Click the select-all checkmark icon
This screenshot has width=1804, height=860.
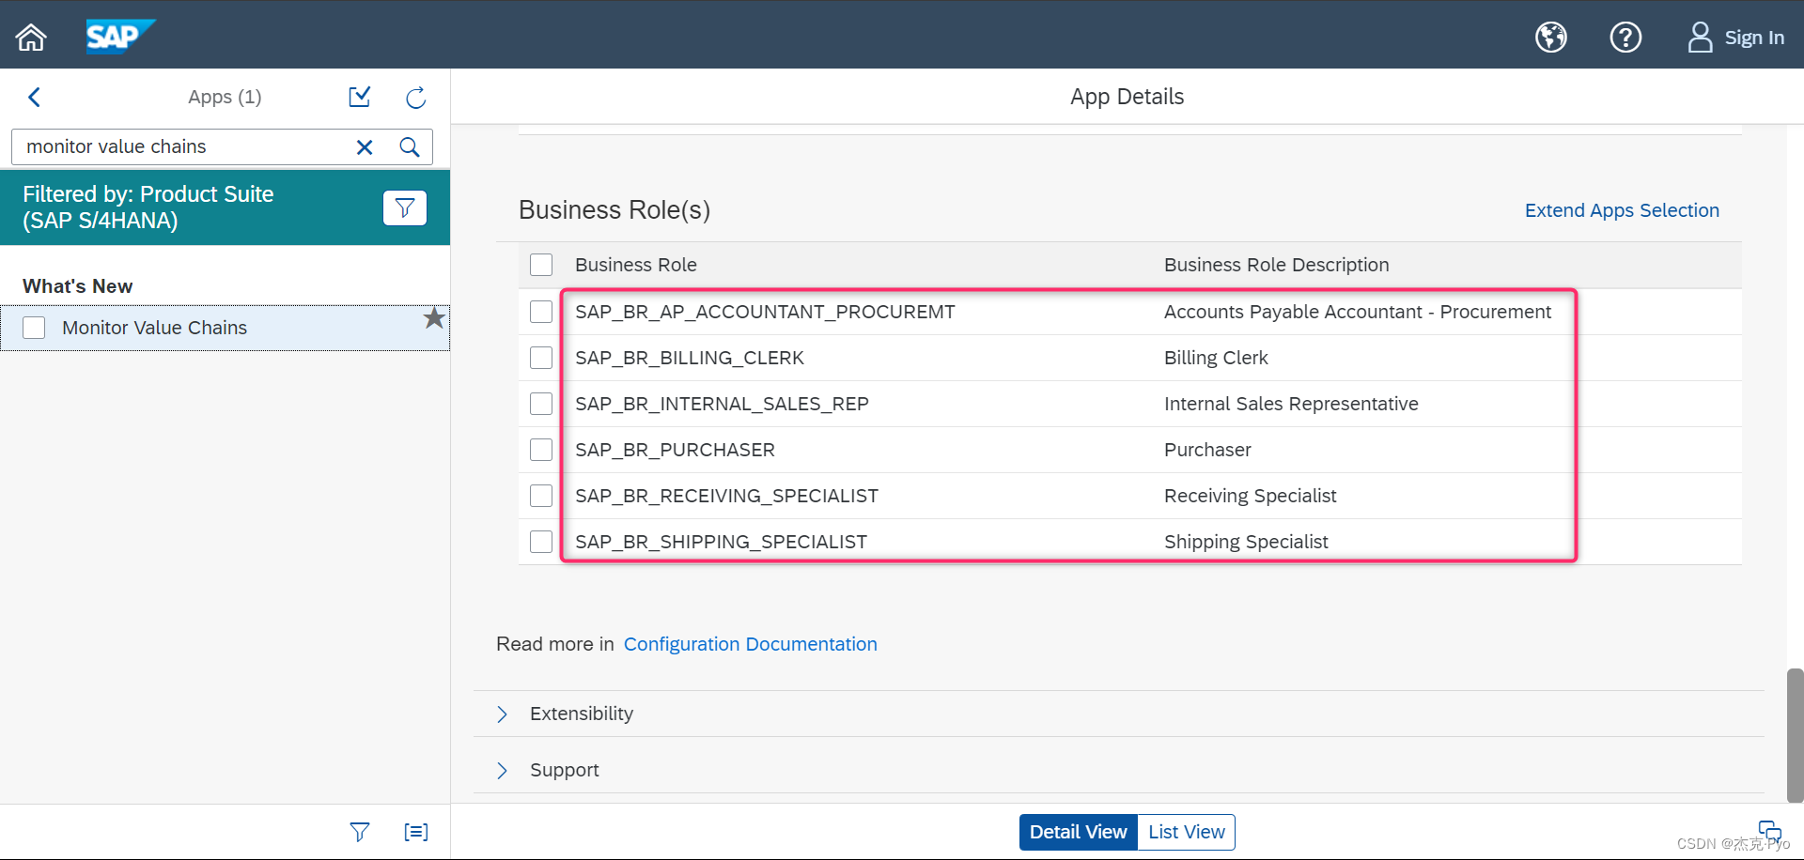(360, 97)
